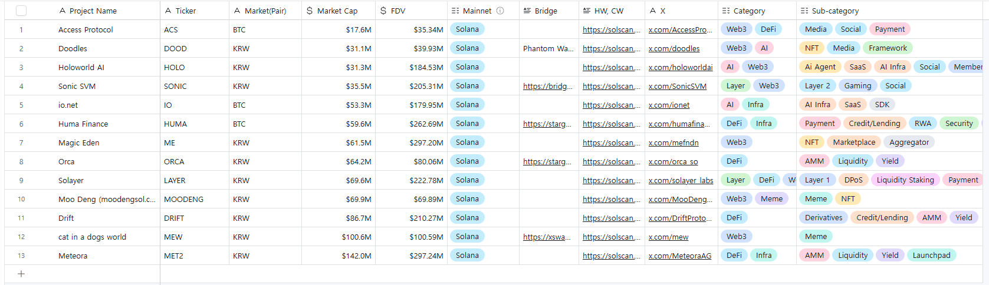Open the x.com/mew link
989x285 pixels.
tap(668, 237)
